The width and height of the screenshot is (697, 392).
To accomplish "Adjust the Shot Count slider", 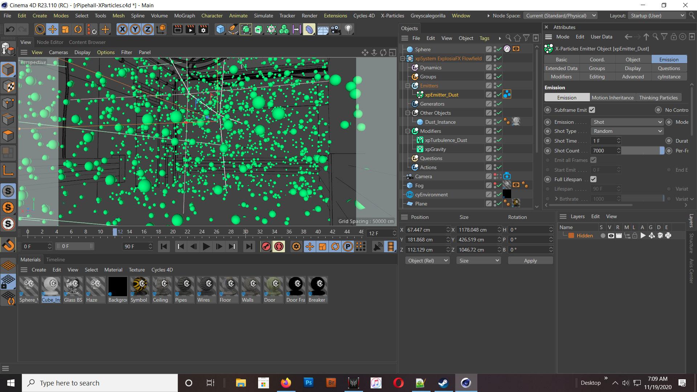I will tap(643, 151).
